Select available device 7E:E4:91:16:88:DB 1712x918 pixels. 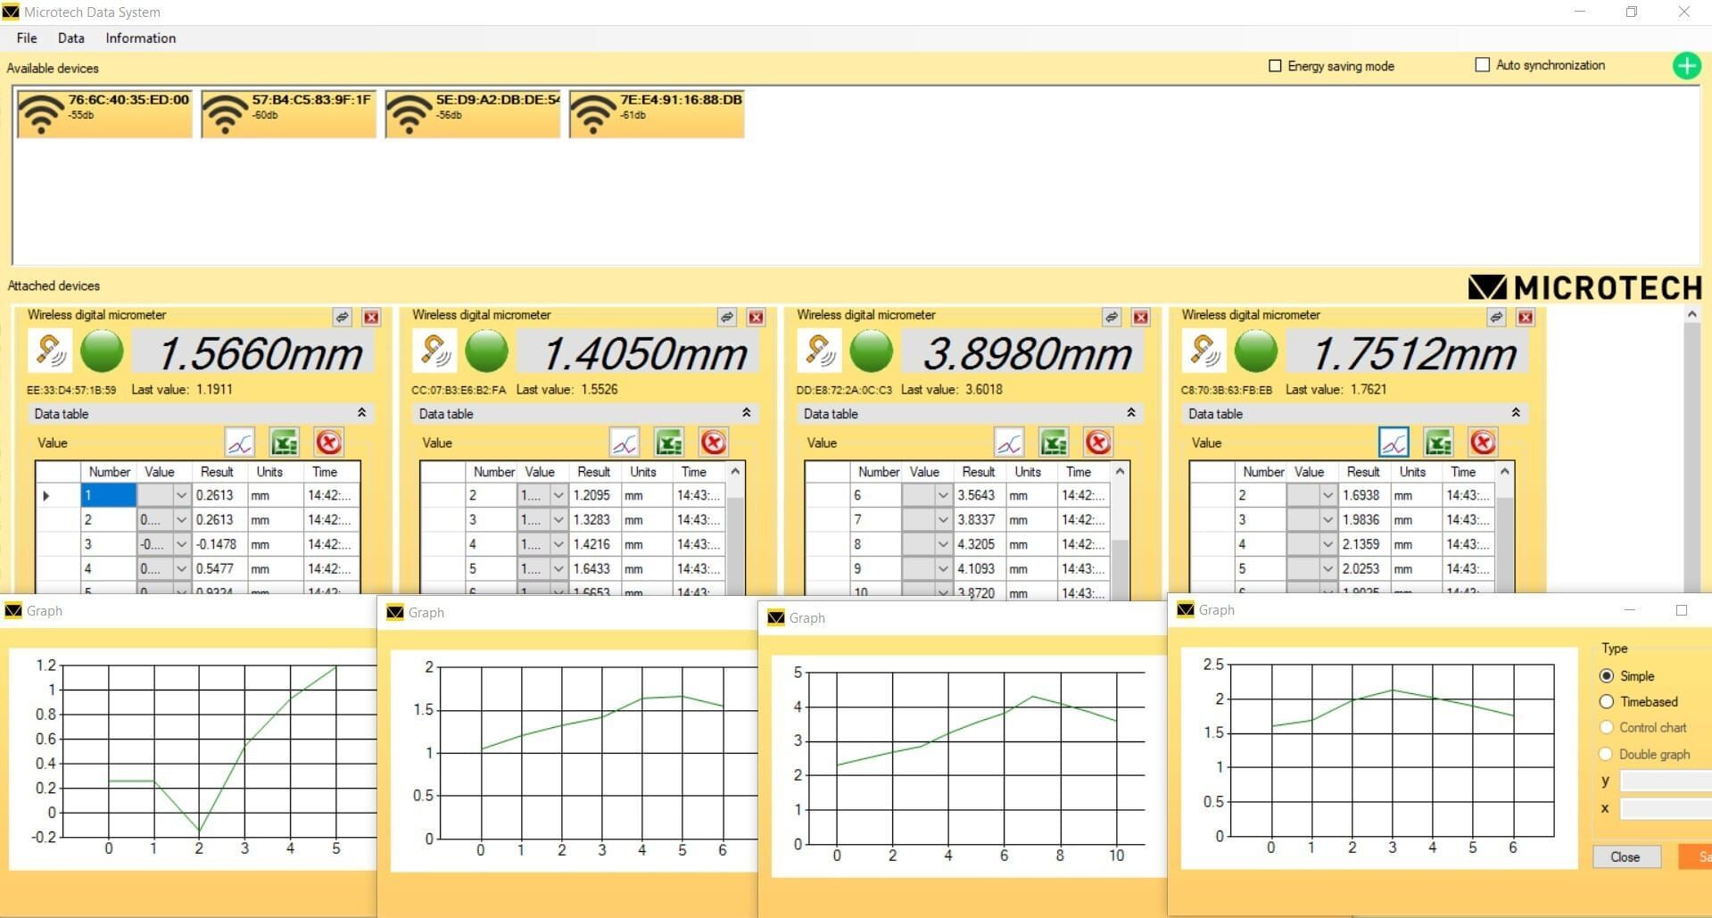click(x=657, y=113)
